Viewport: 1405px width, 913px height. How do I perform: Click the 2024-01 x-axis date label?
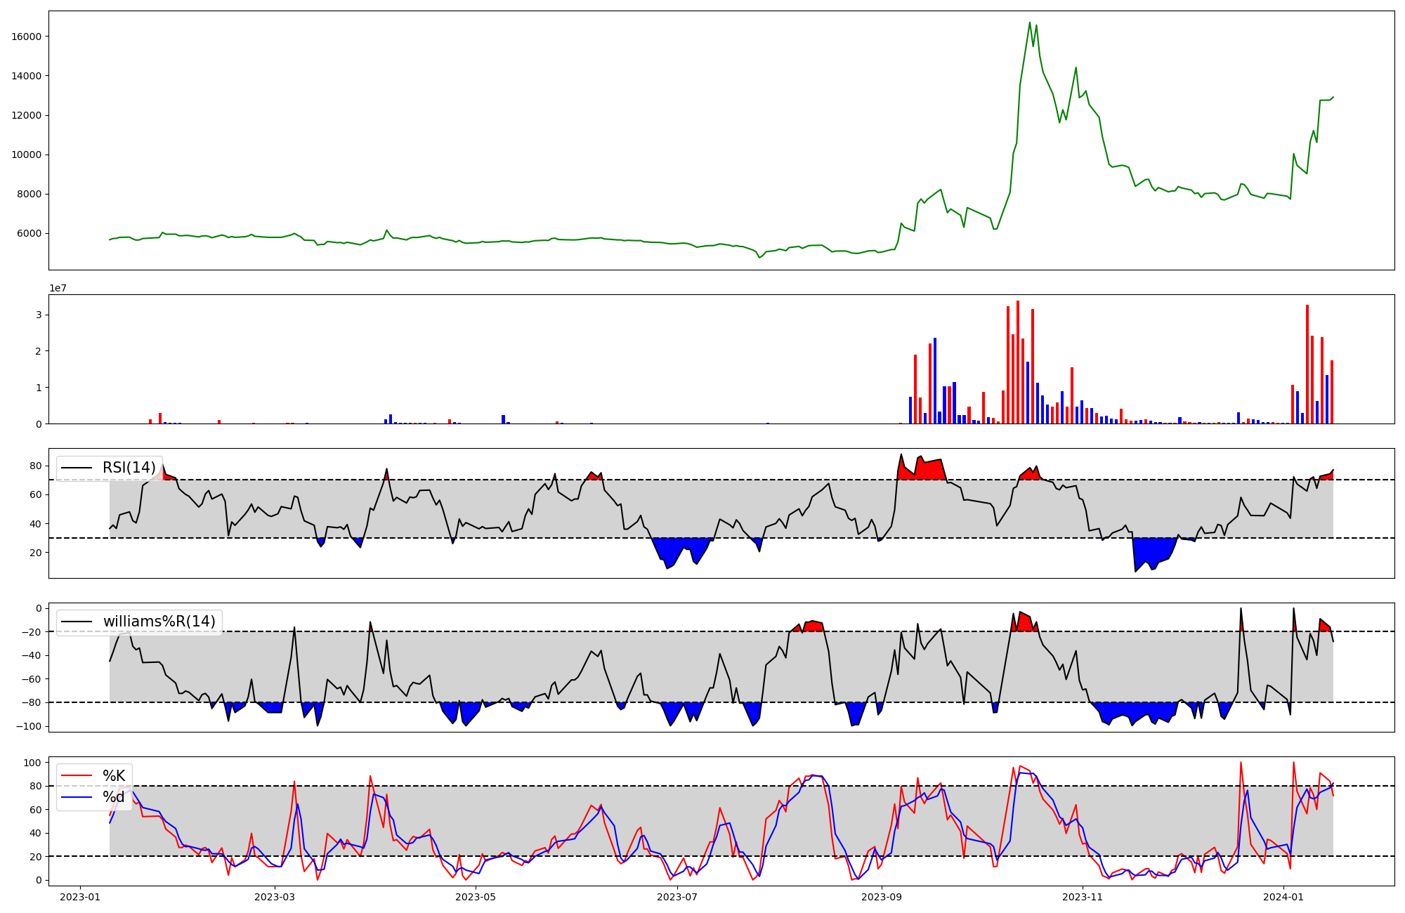1283,897
